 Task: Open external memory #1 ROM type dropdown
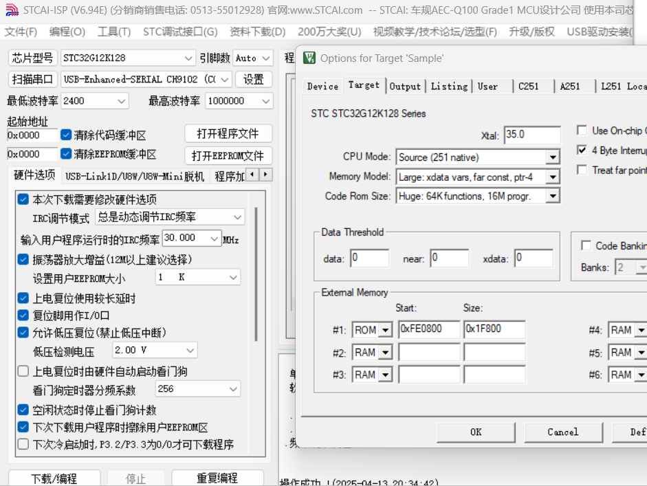[372, 330]
